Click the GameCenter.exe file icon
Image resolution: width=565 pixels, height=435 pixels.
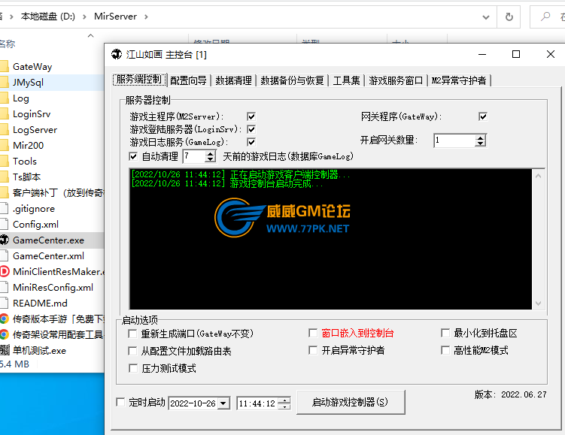(4, 240)
